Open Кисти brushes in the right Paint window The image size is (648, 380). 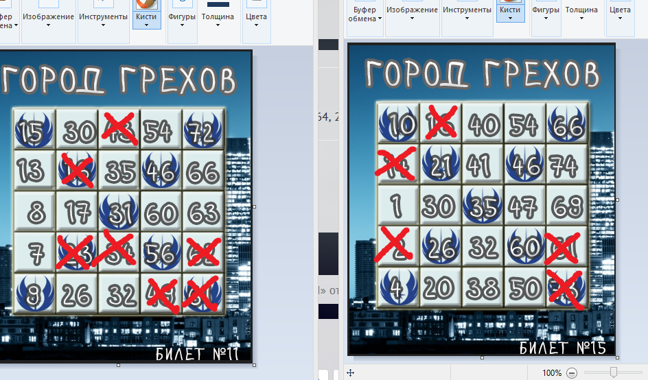[x=511, y=12]
